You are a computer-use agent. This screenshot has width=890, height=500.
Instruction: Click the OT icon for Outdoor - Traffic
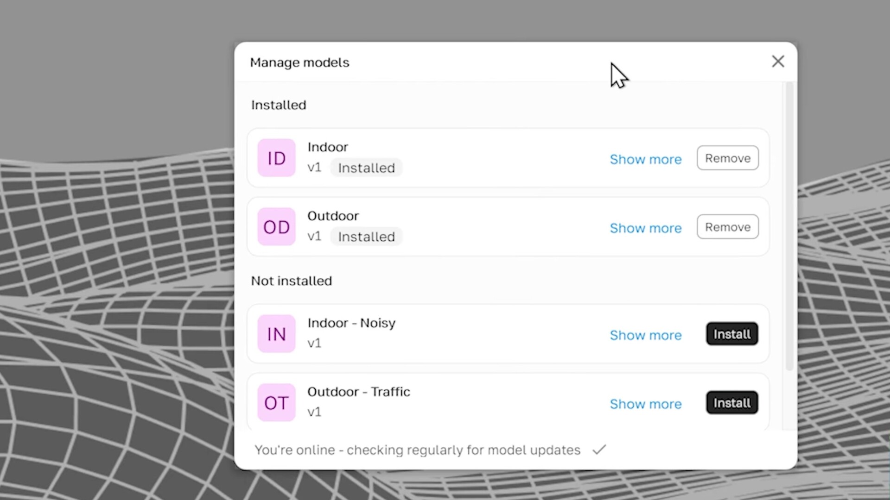click(x=276, y=403)
